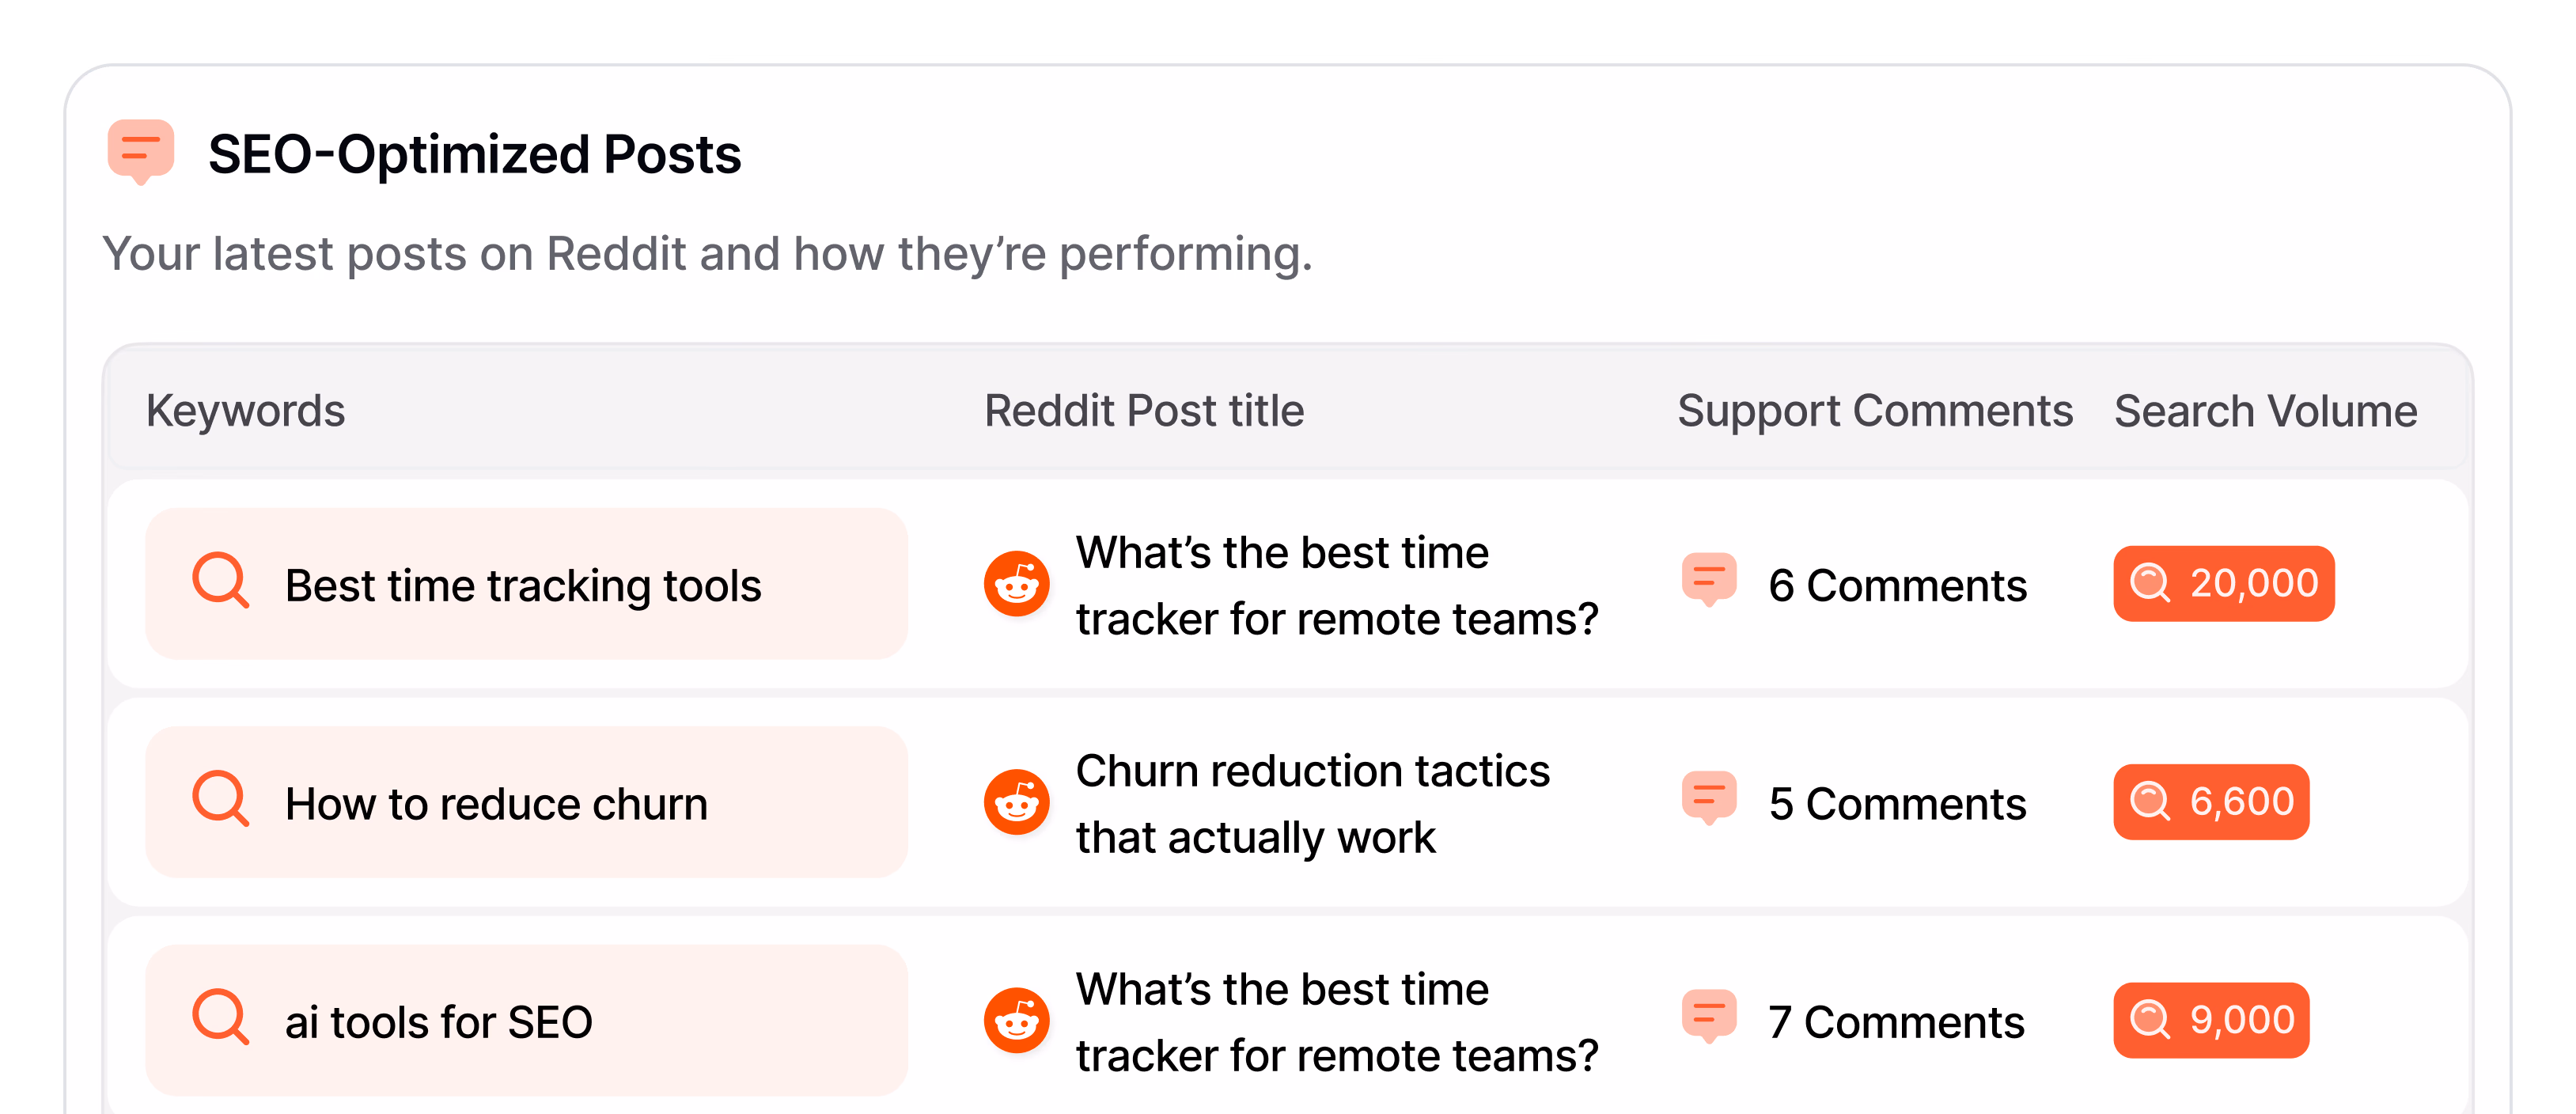Select the magnifier icon beside ai tools for SEO
Viewport: 2576px width, 1114px height.
[222, 1020]
